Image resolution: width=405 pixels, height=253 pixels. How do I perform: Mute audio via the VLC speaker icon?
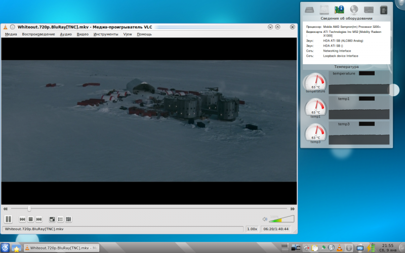(265, 219)
